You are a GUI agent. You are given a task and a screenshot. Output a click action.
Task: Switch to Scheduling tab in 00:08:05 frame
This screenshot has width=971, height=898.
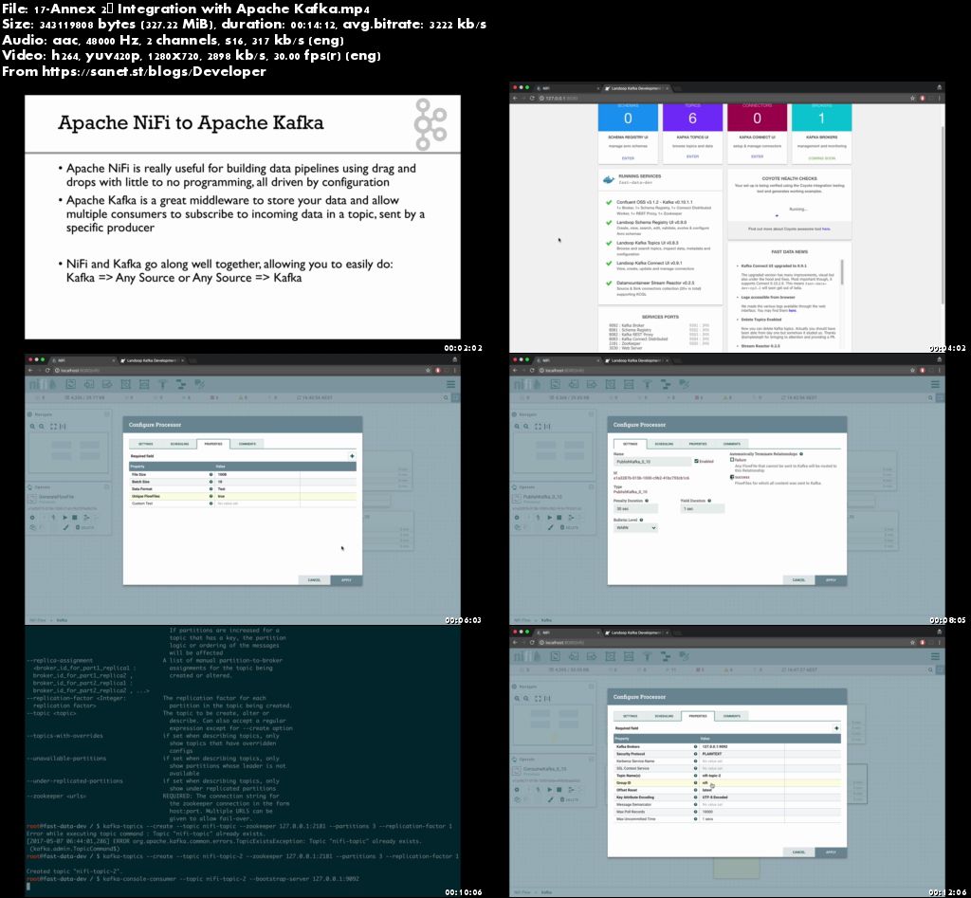pyautogui.click(x=664, y=444)
